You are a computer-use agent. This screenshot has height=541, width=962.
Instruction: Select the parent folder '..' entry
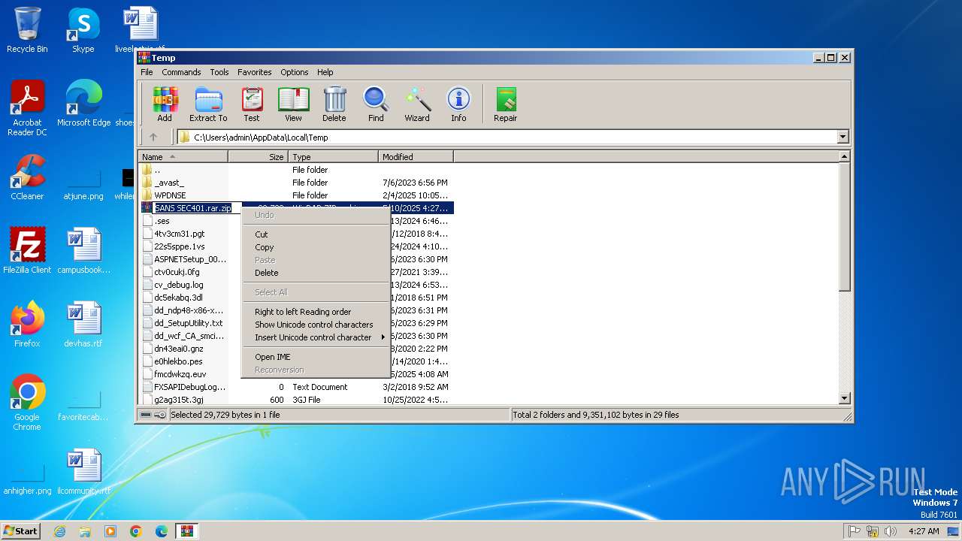[x=157, y=170]
